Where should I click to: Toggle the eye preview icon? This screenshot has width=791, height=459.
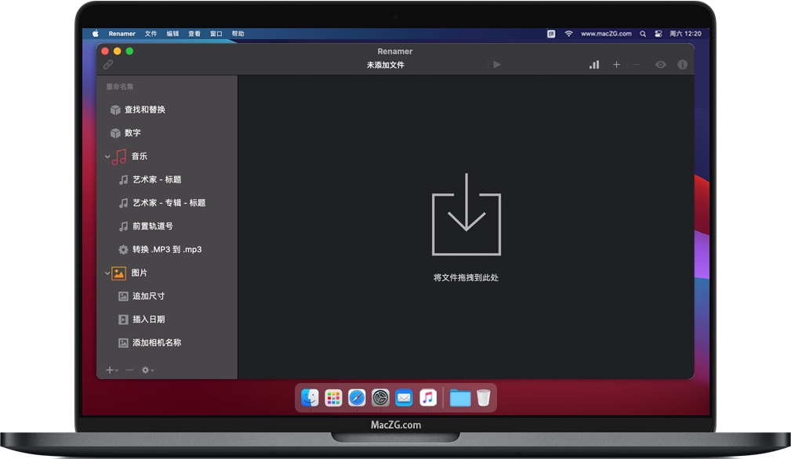coord(661,65)
